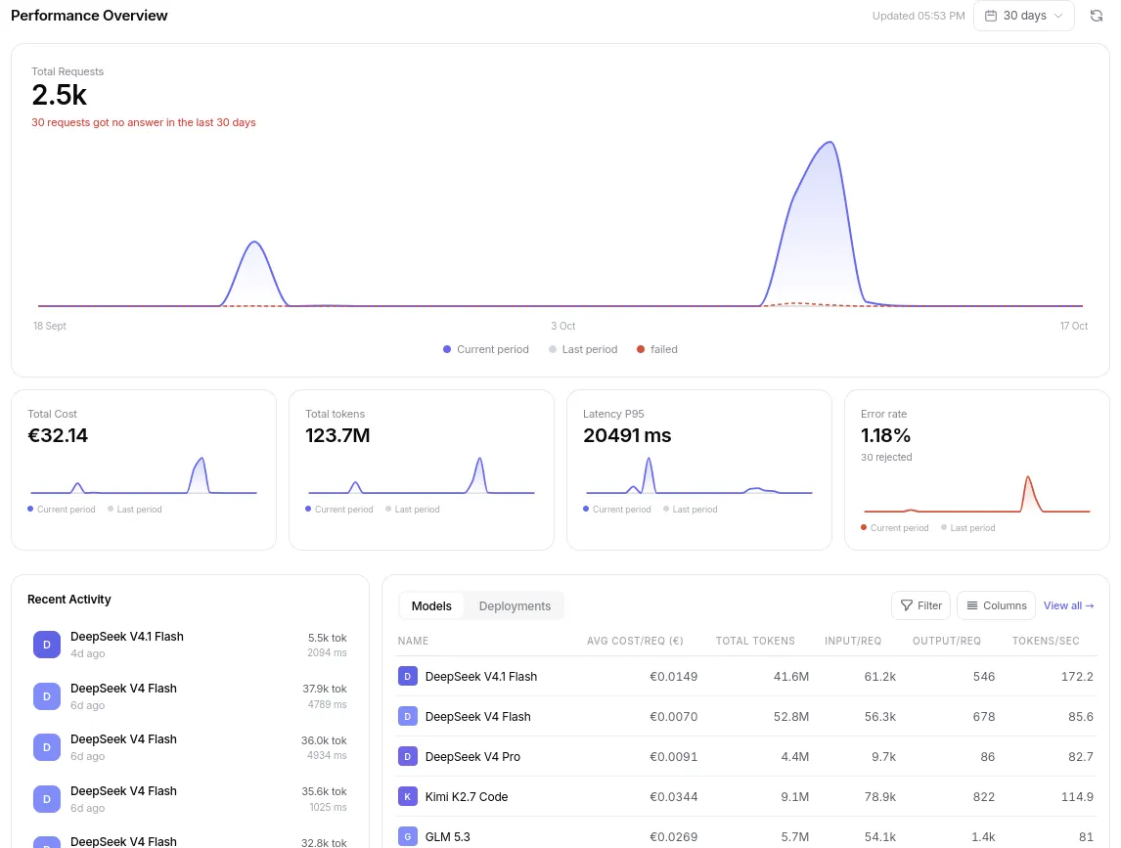Sort by TOKENS/SEC column header
Image resolution: width=1121 pixels, height=848 pixels.
[x=1046, y=641]
